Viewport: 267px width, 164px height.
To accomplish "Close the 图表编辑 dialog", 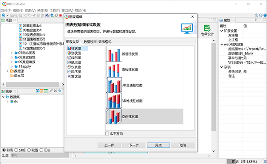I will tap(192, 16).
